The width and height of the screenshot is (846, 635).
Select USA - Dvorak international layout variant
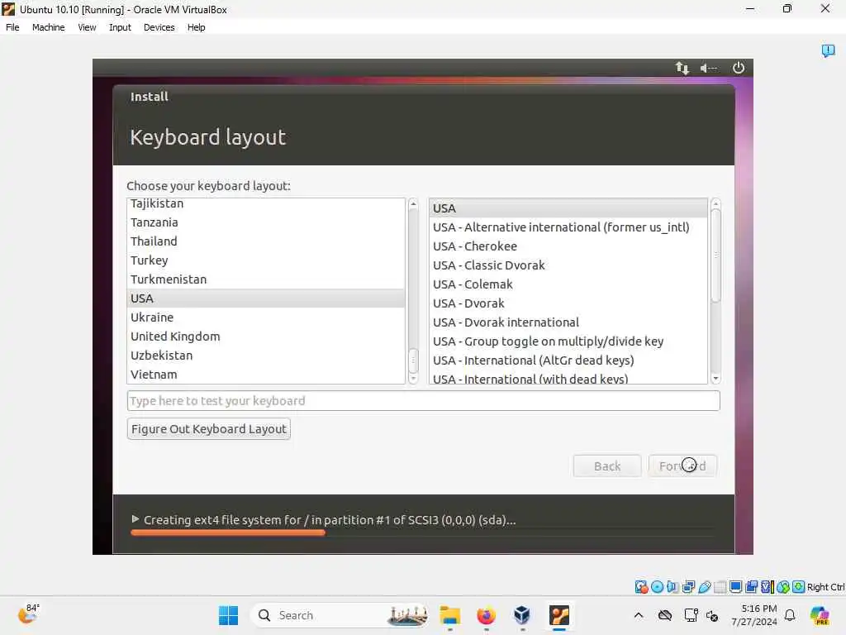(568, 322)
